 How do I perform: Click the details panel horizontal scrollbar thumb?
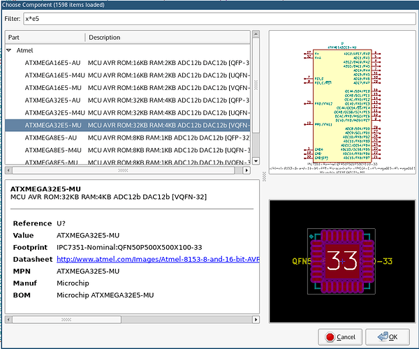pyautogui.click(x=66, y=320)
